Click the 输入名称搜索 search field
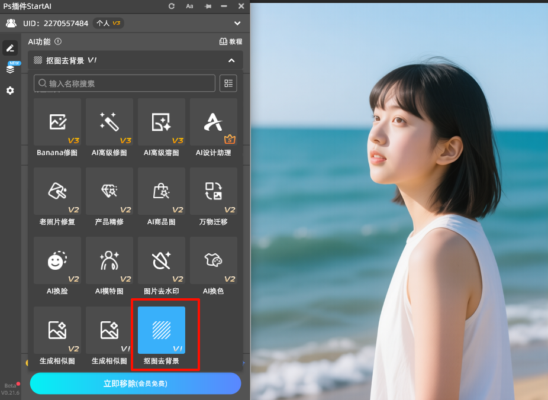Screen dimensions: 548x400 pyautogui.click(x=124, y=83)
